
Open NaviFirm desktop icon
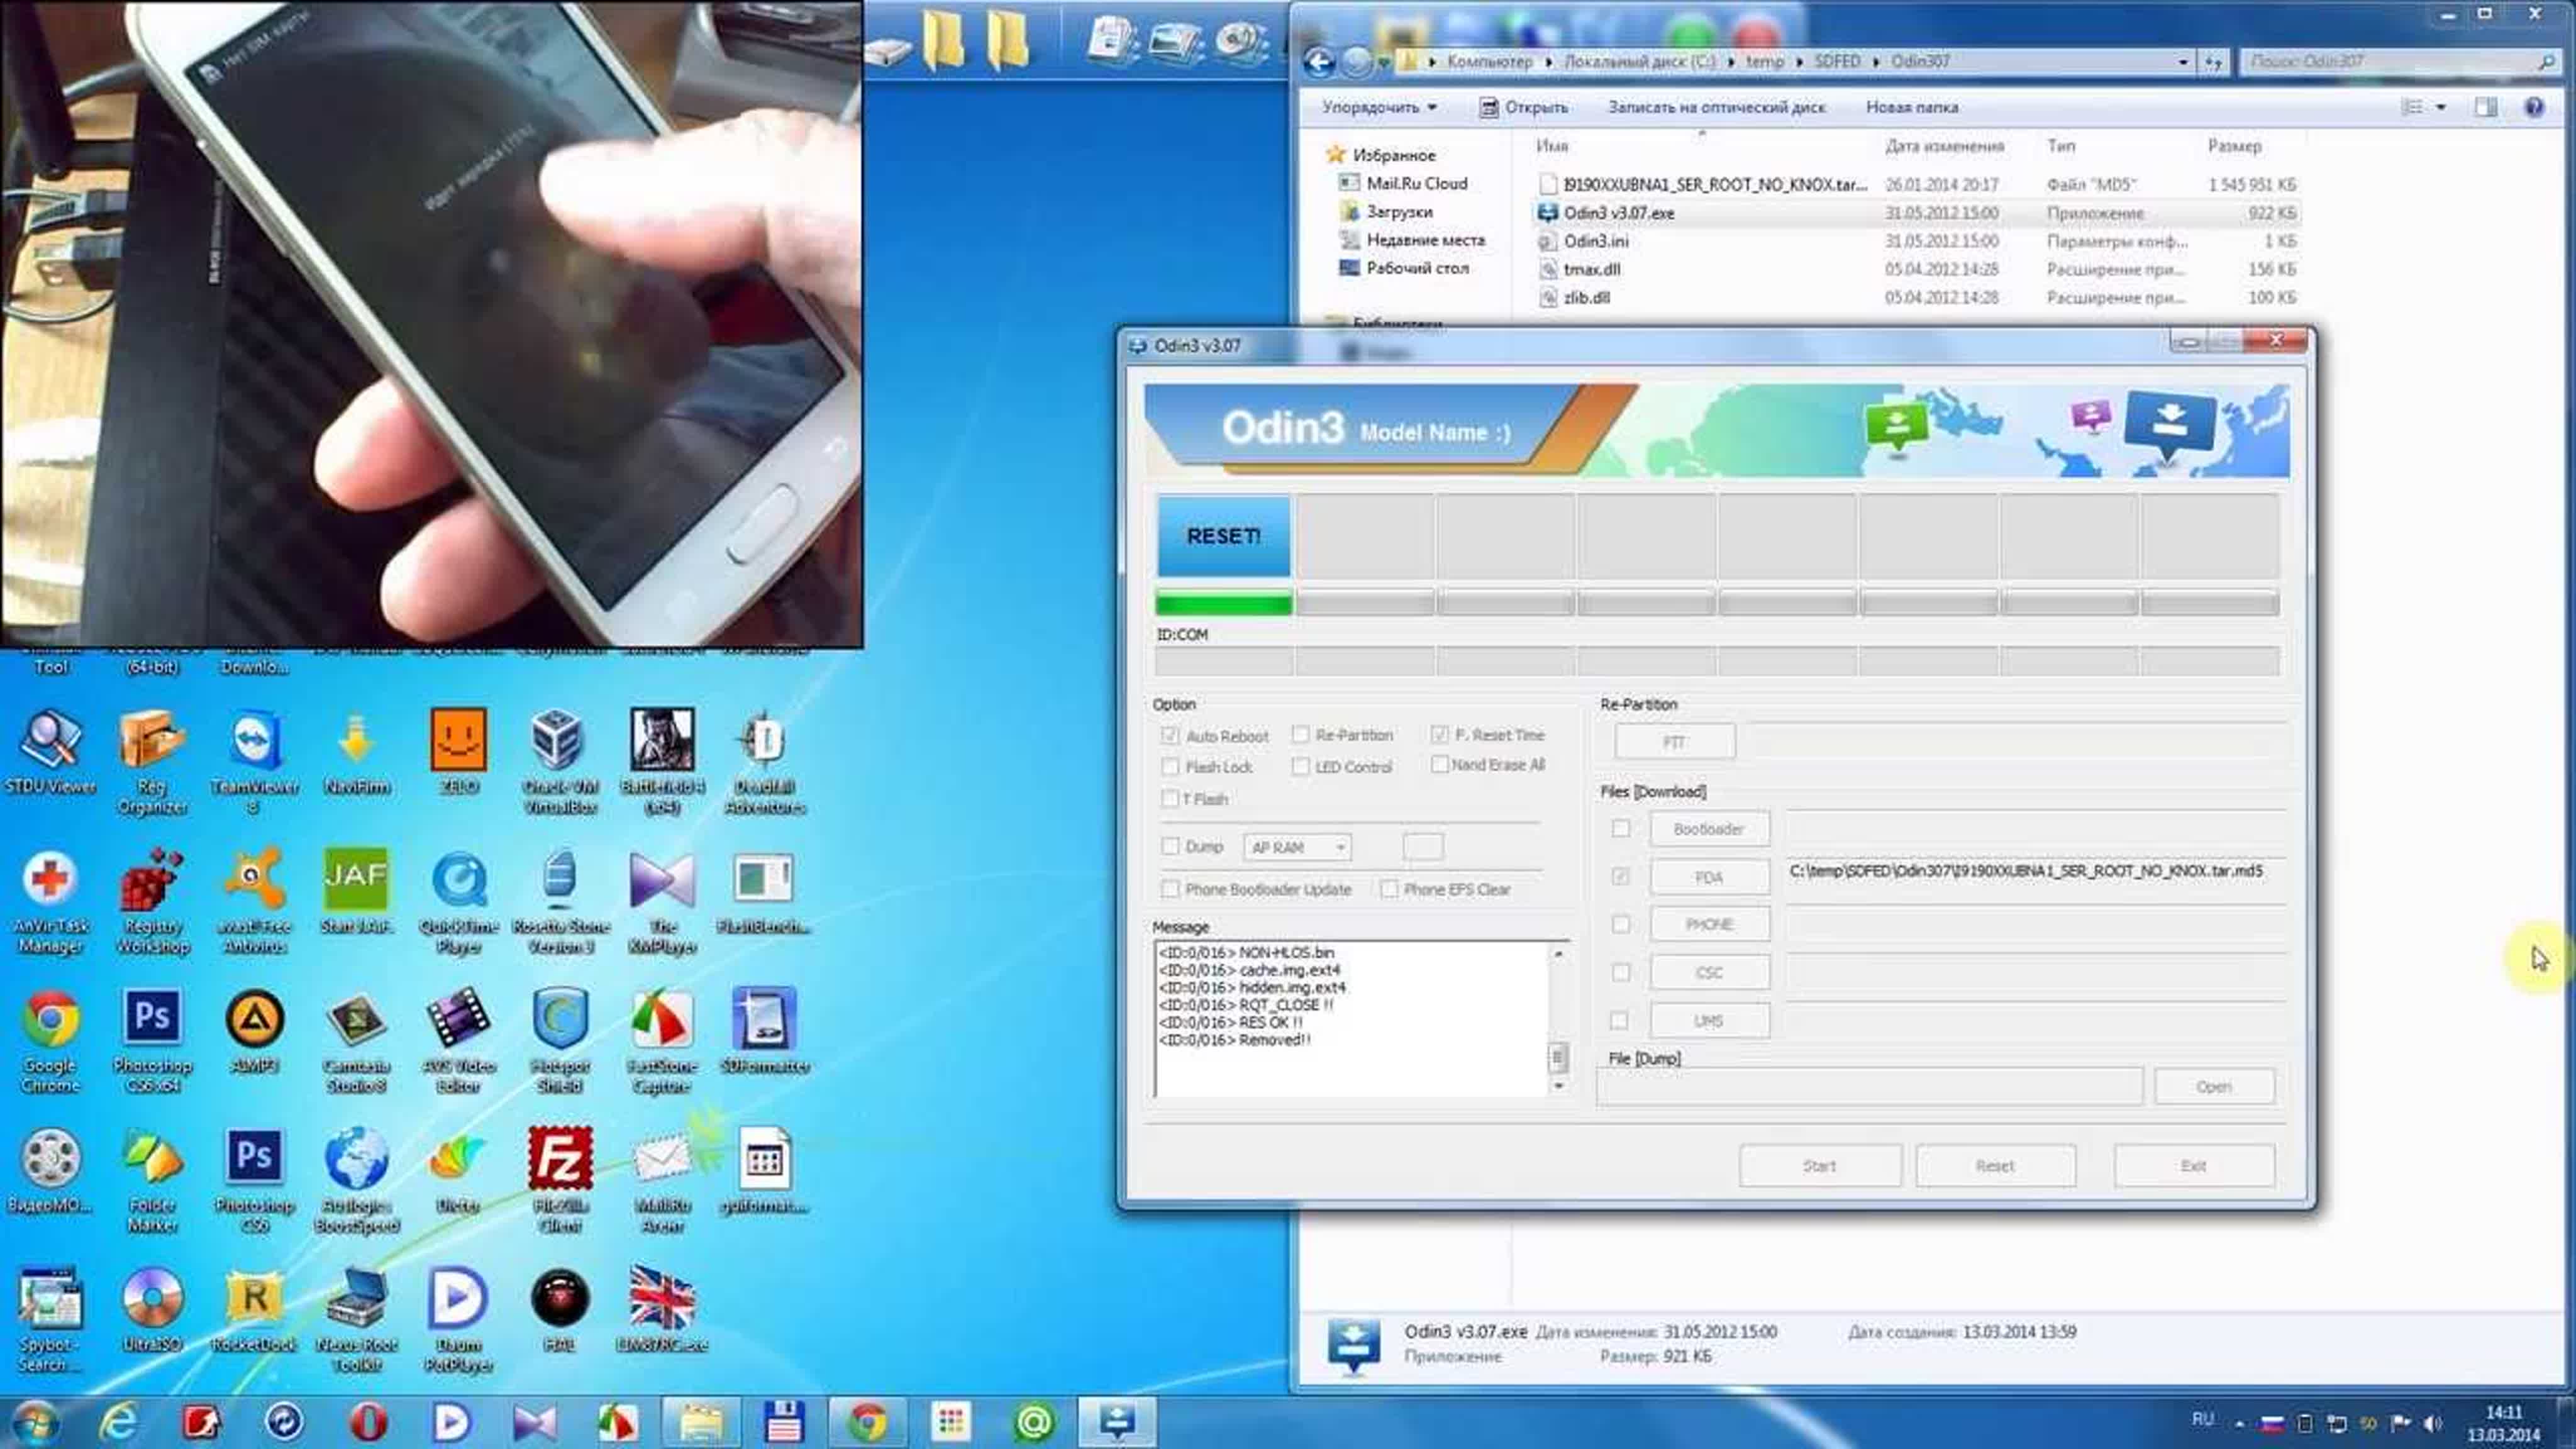[x=357, y=752]
